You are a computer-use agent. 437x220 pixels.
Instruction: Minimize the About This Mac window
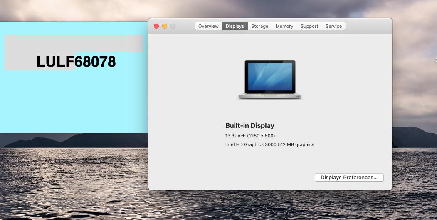[165, 26]
